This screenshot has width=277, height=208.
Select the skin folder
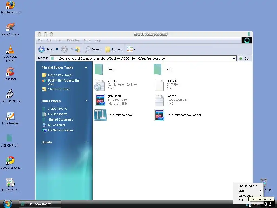pyautogui.click(x=163, y=69)
